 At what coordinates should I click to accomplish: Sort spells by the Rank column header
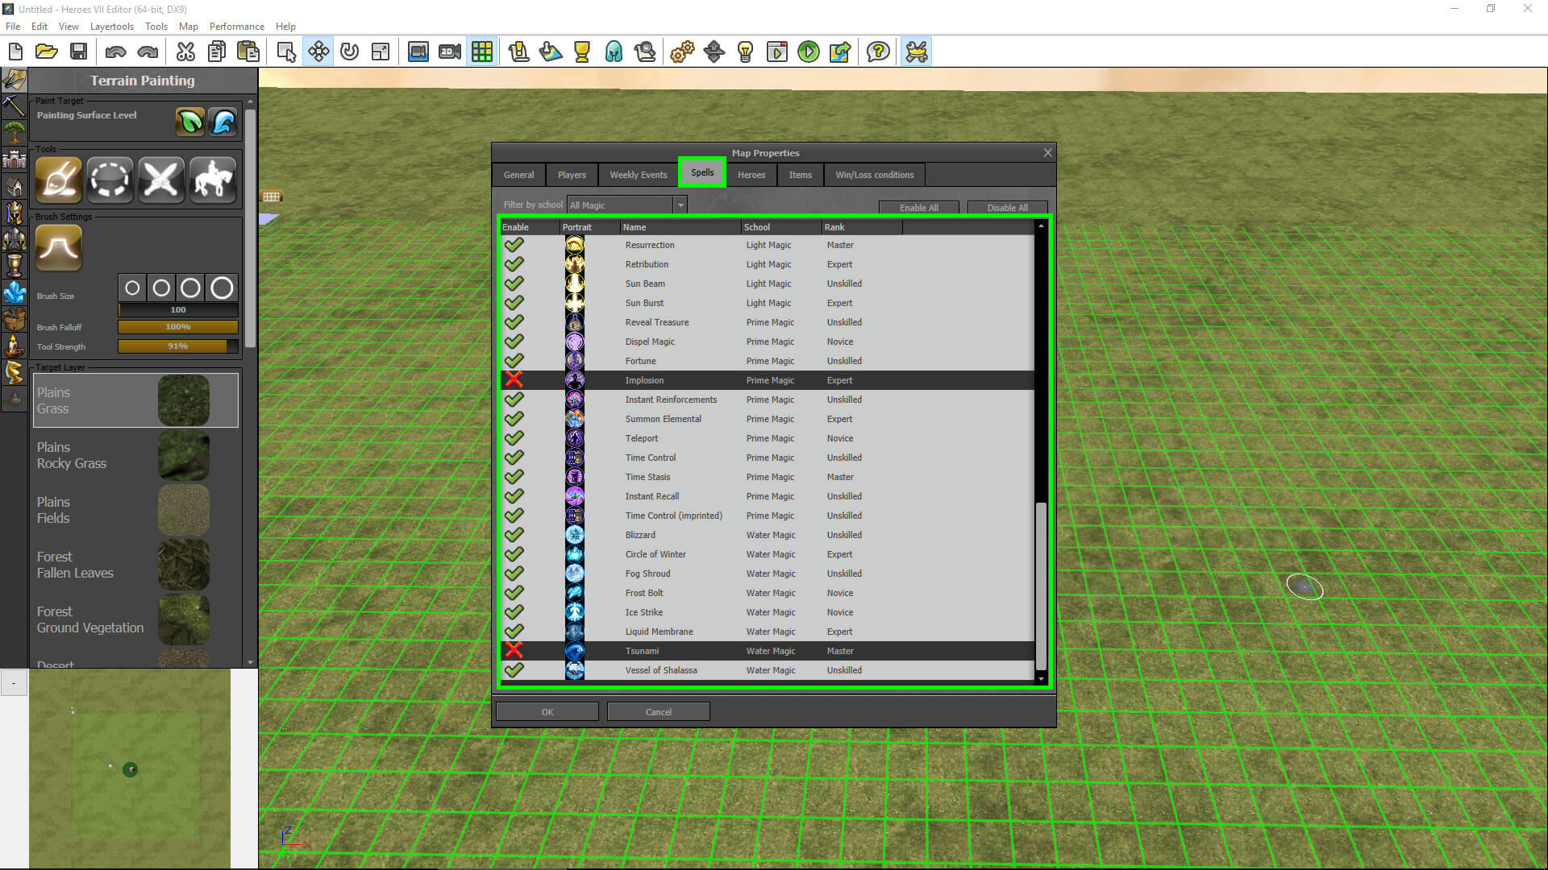tap(862, 227)
